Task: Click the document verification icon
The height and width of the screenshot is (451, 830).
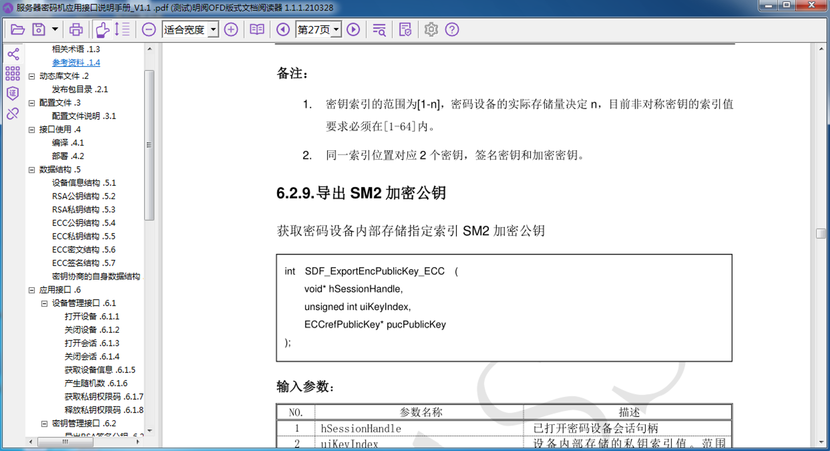Action: (405, 30)
